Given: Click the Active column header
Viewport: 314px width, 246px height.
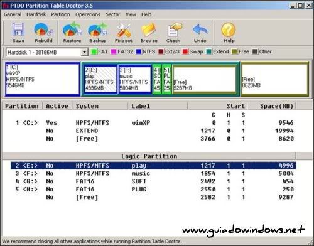Looking at the screenshot, I should [57, 106].
